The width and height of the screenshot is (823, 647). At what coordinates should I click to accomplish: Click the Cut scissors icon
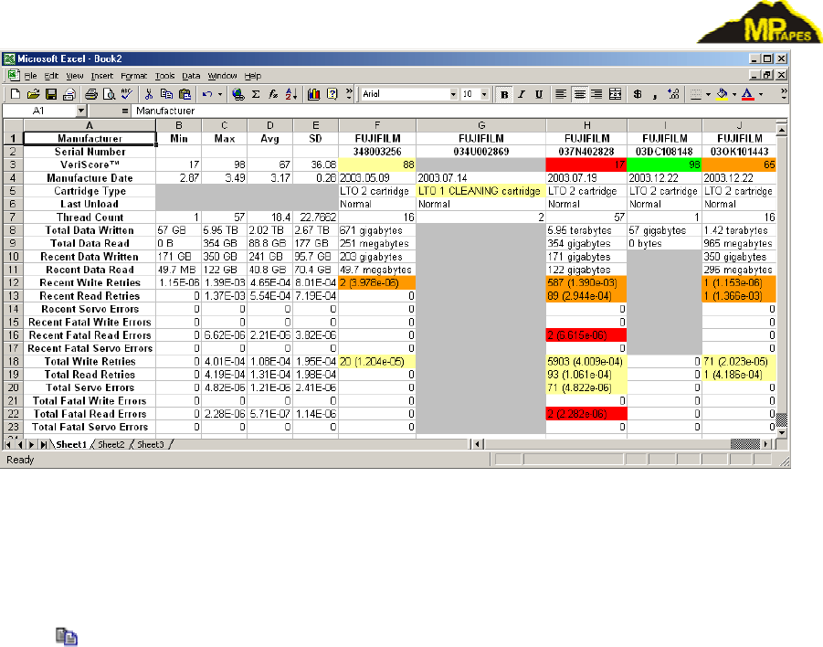tap(149, 94)
